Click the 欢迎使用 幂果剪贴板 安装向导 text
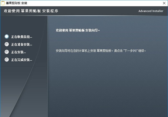This screenshot has height=117, width=168. [x=78, y=30]
